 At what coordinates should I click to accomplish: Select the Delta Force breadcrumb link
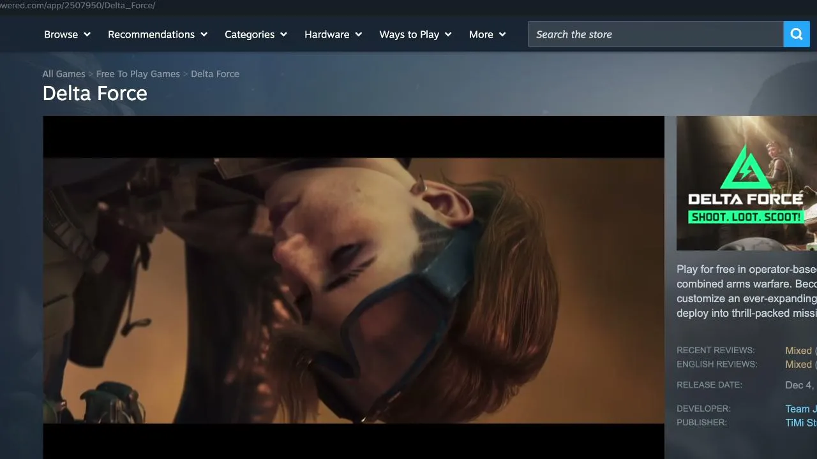click(215, 74)
